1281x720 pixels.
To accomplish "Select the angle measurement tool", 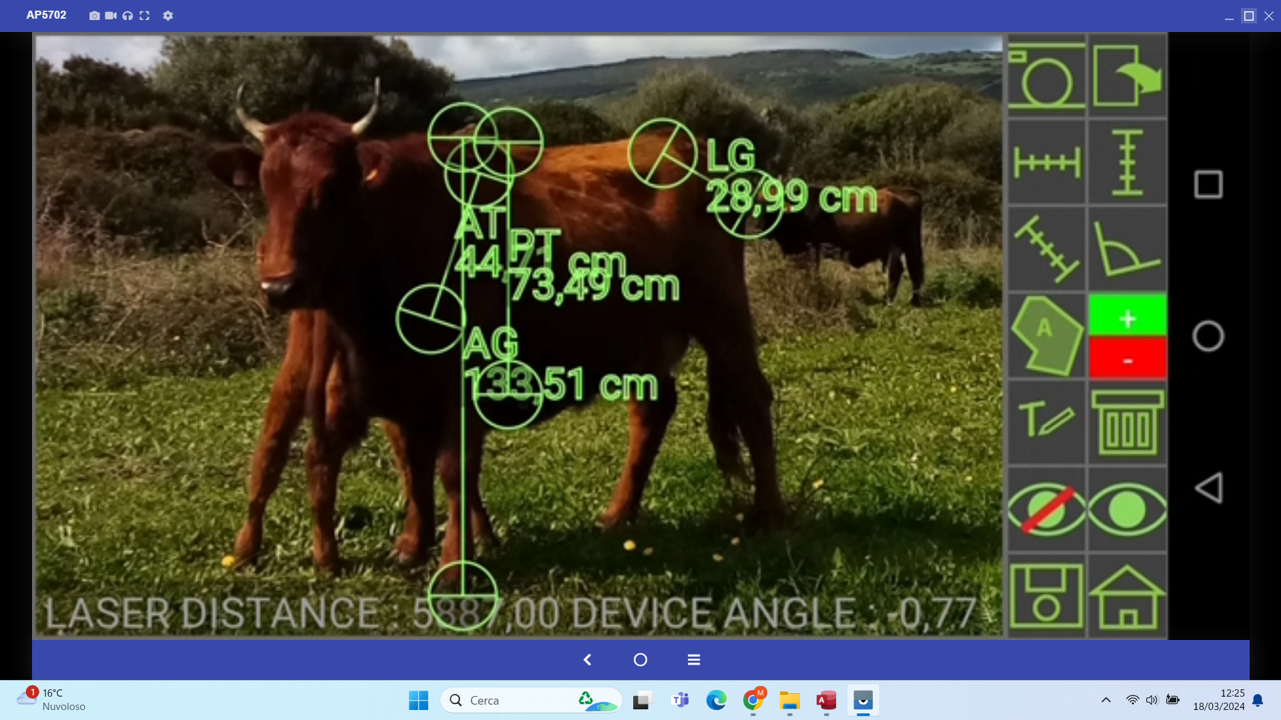I will pyautogui.click(x=1128, y=249).
